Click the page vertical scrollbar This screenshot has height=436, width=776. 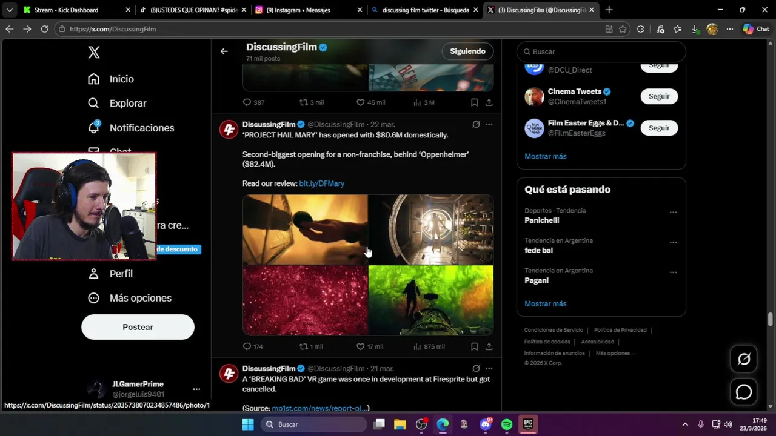pyautogui.click(x=771, y=319)
